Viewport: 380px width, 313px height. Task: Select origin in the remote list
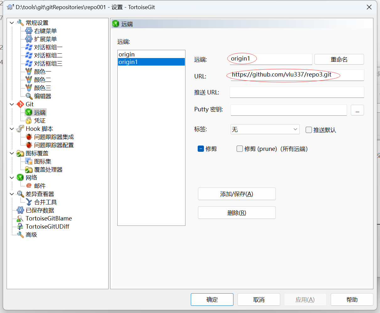[x=151, y=54]
